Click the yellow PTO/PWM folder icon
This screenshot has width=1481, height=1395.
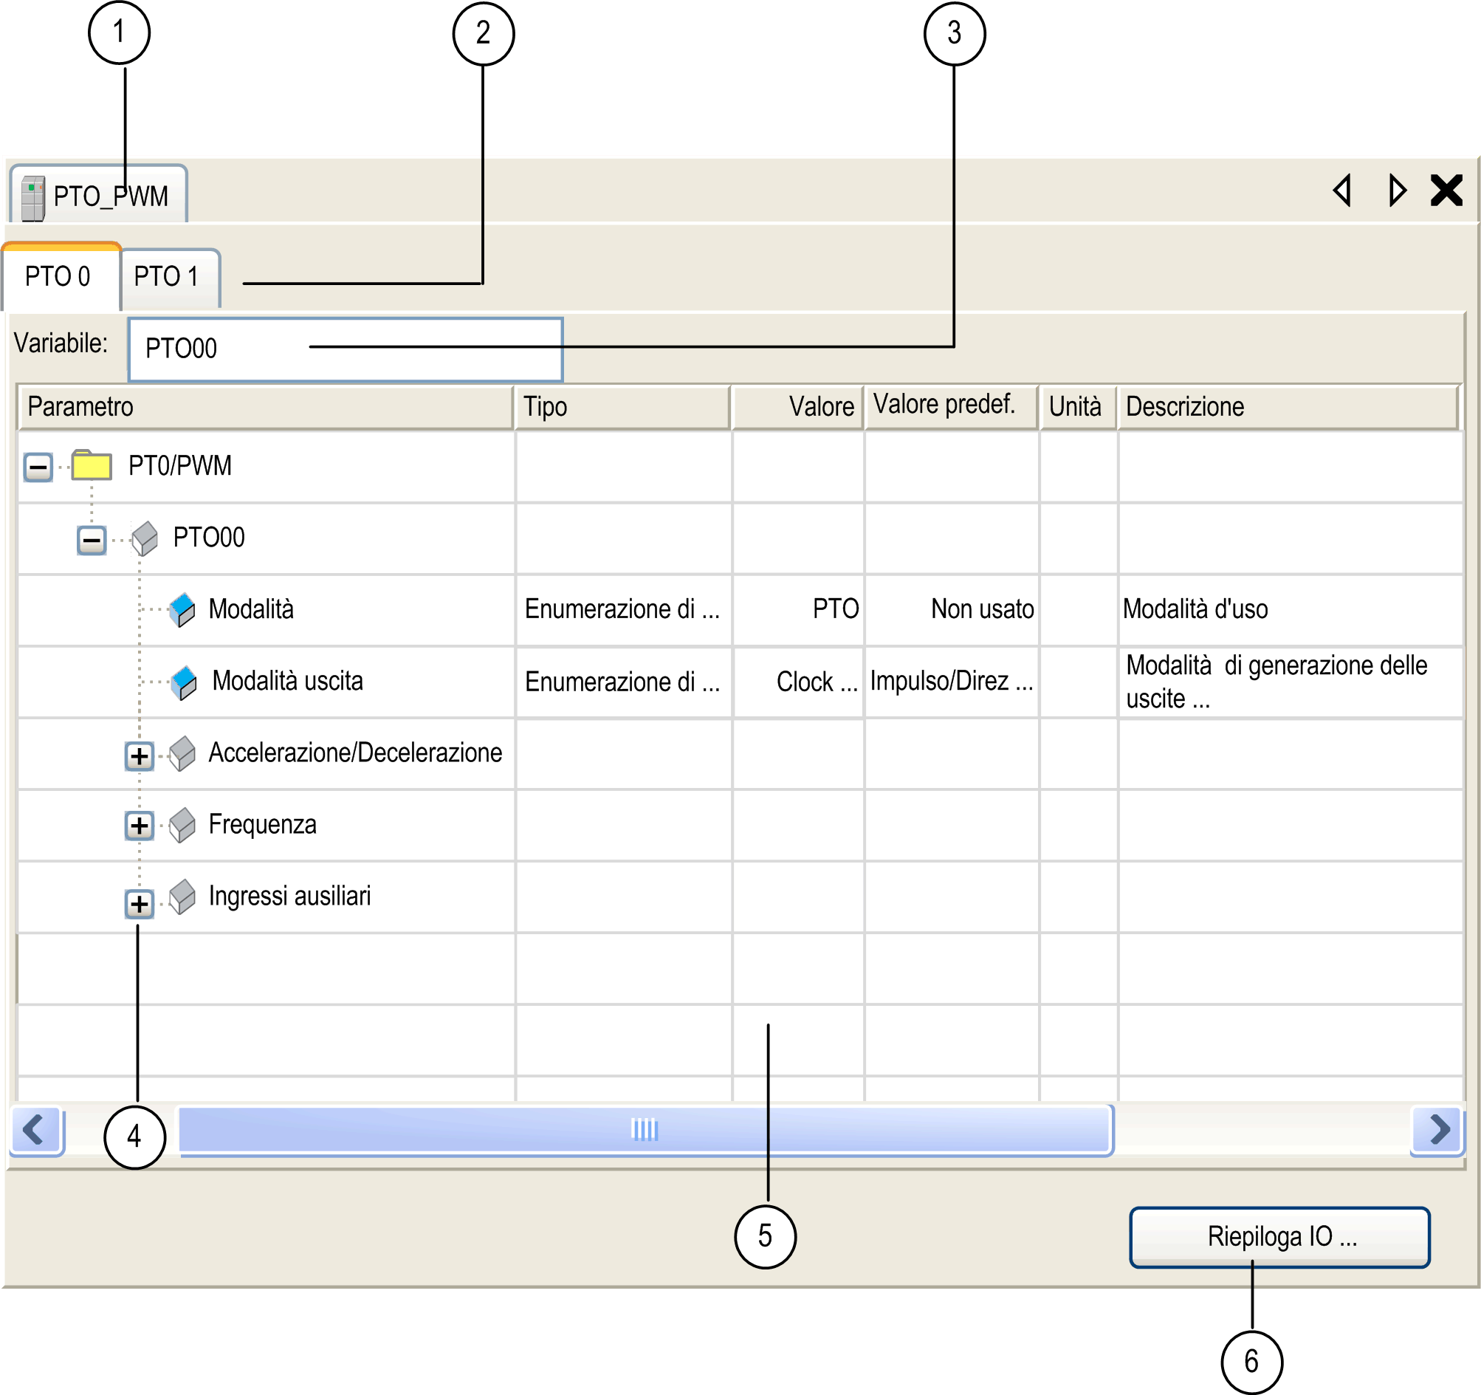[92, 466]
